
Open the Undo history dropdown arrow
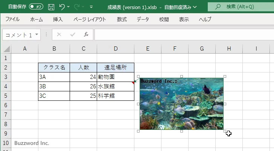(x=68, y=7)
